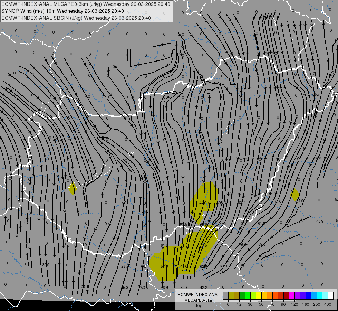Select the 66.1 map value
338x311 pixels.
(x=144, y=266)
